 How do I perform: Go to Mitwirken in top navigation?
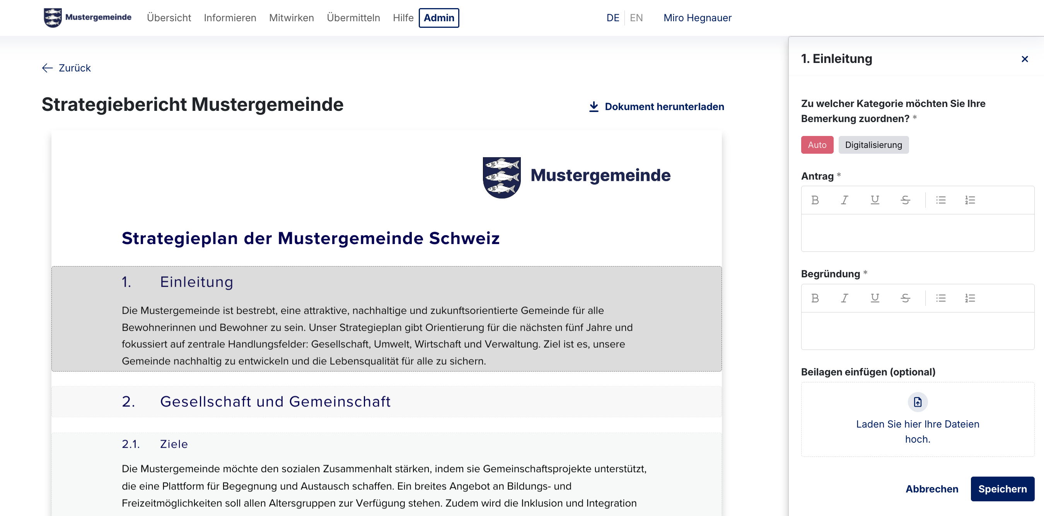292,18
